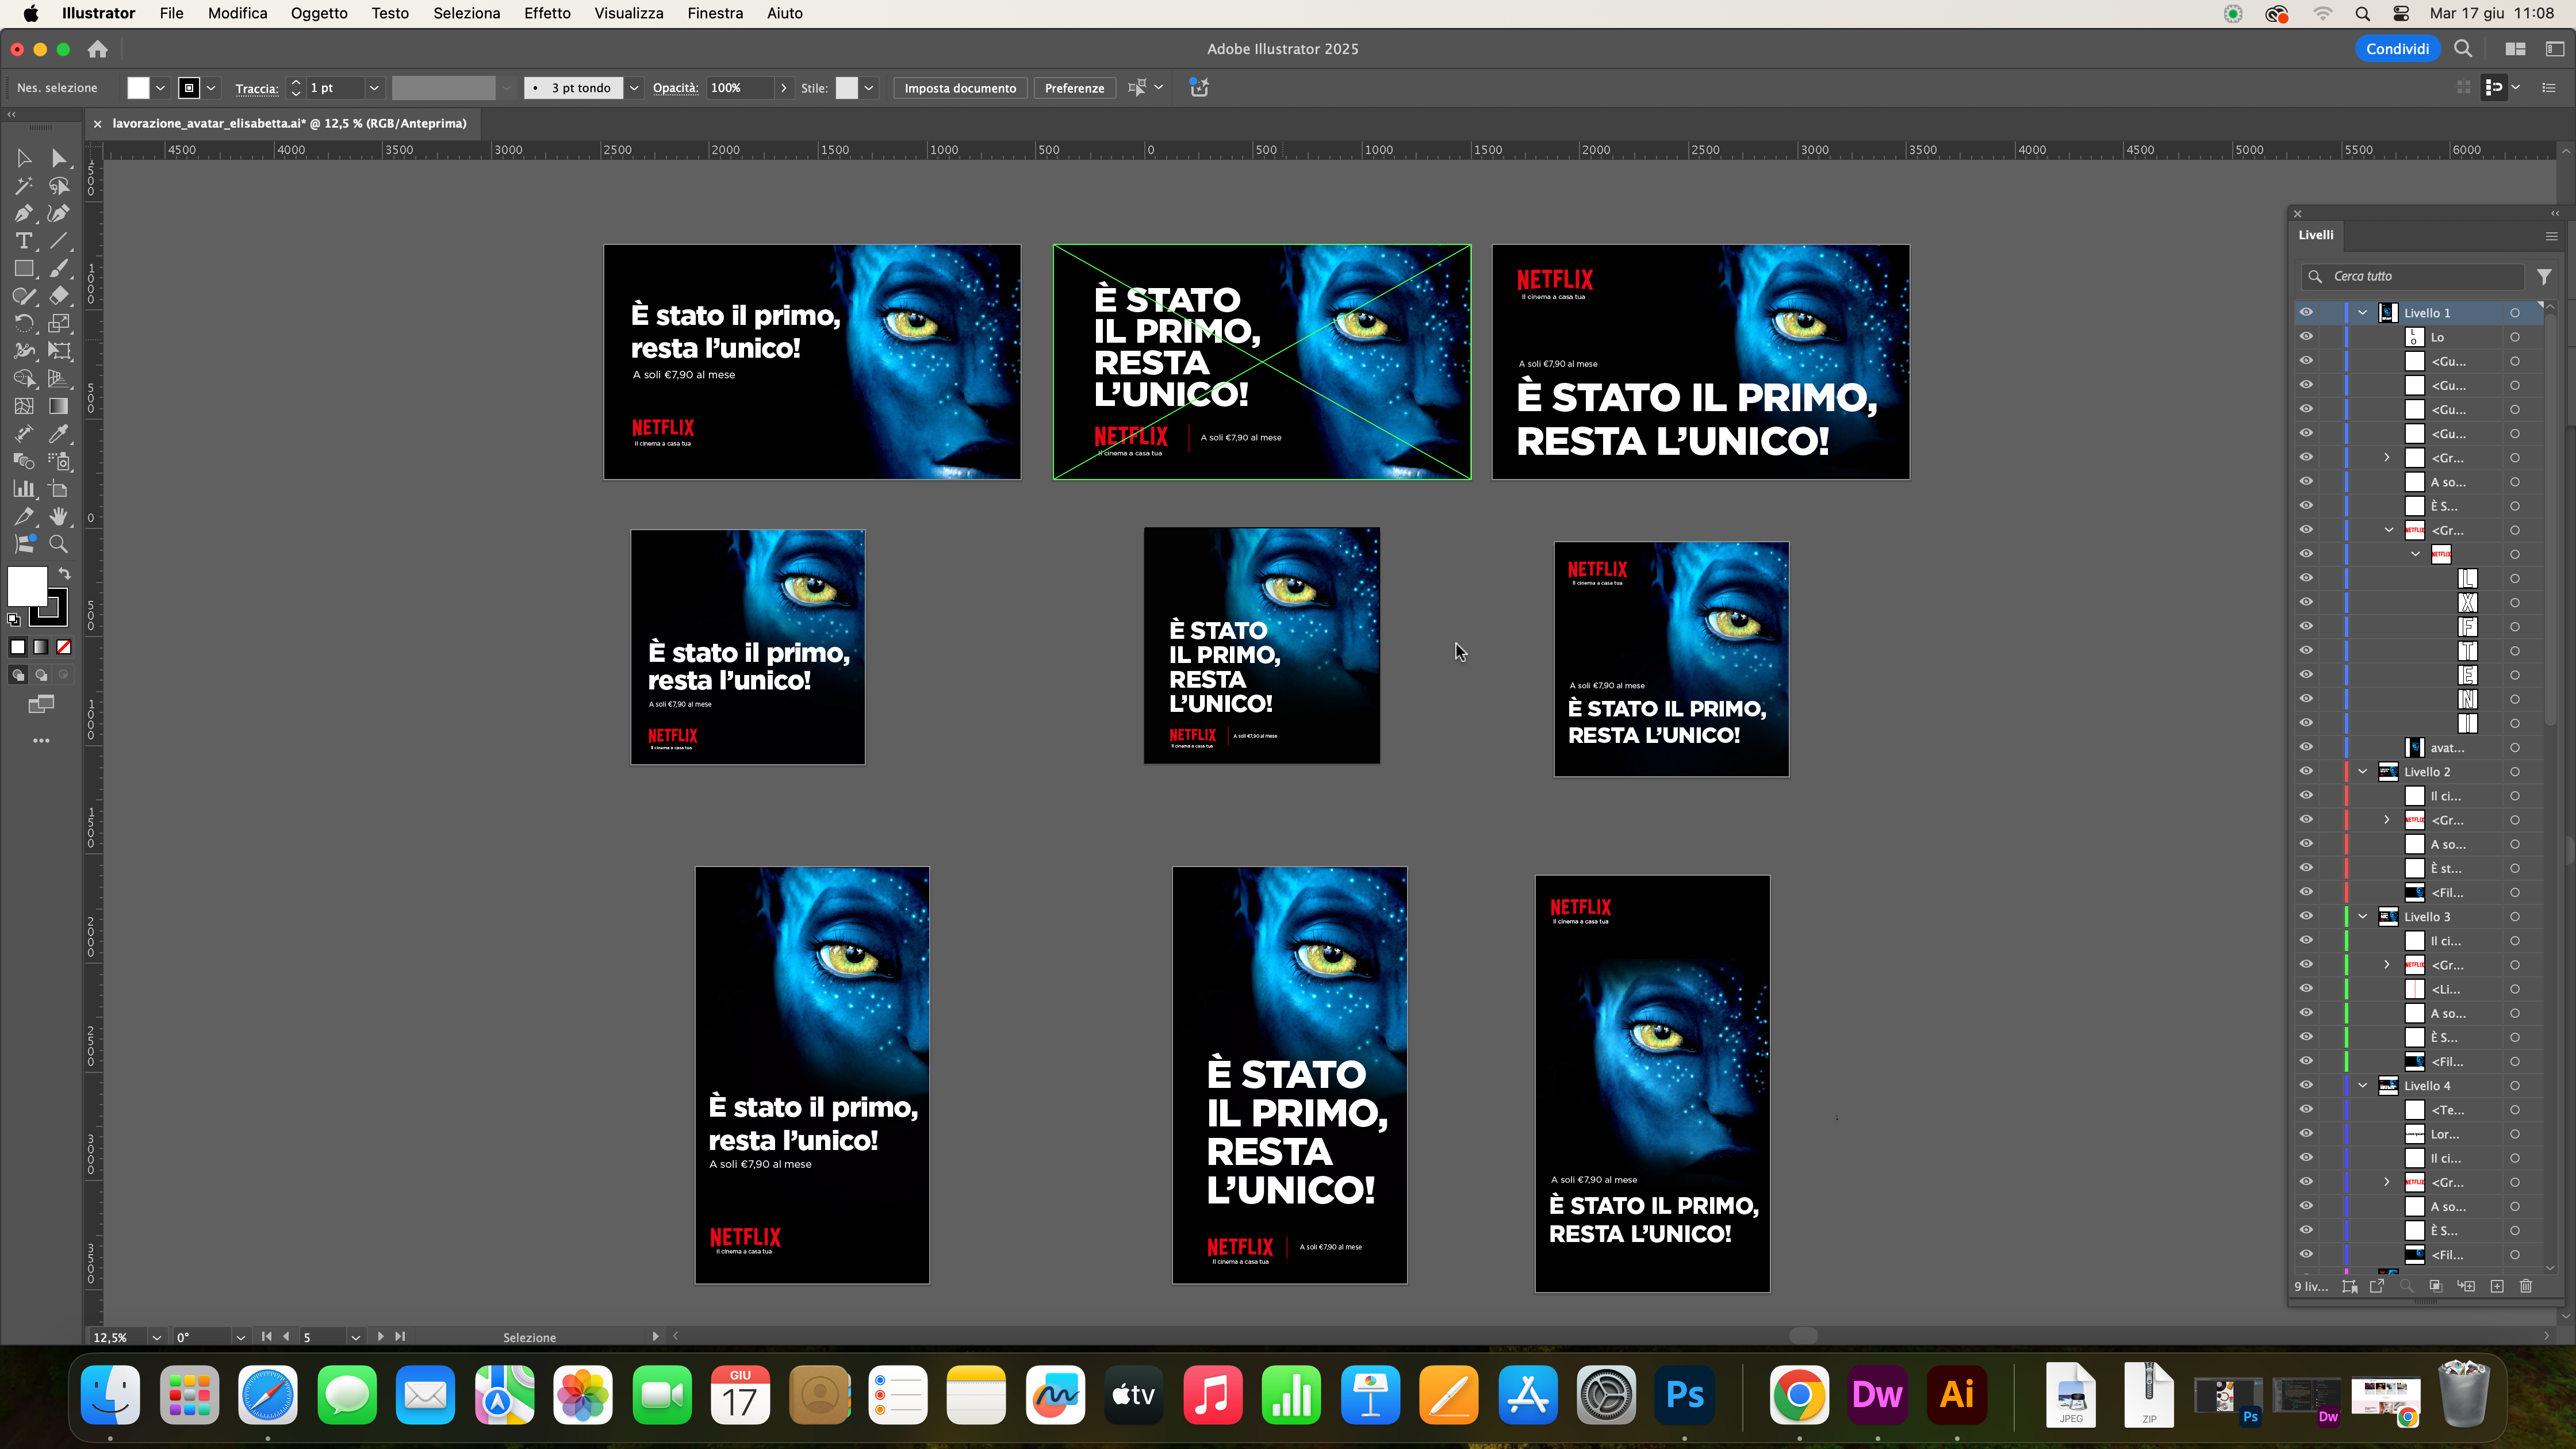
Task: Hide Livello 1 layer visibility
Action: (x=2306, y=313)
